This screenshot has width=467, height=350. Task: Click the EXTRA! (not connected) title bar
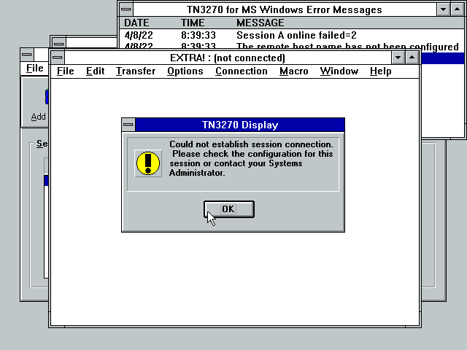(228, 58)
